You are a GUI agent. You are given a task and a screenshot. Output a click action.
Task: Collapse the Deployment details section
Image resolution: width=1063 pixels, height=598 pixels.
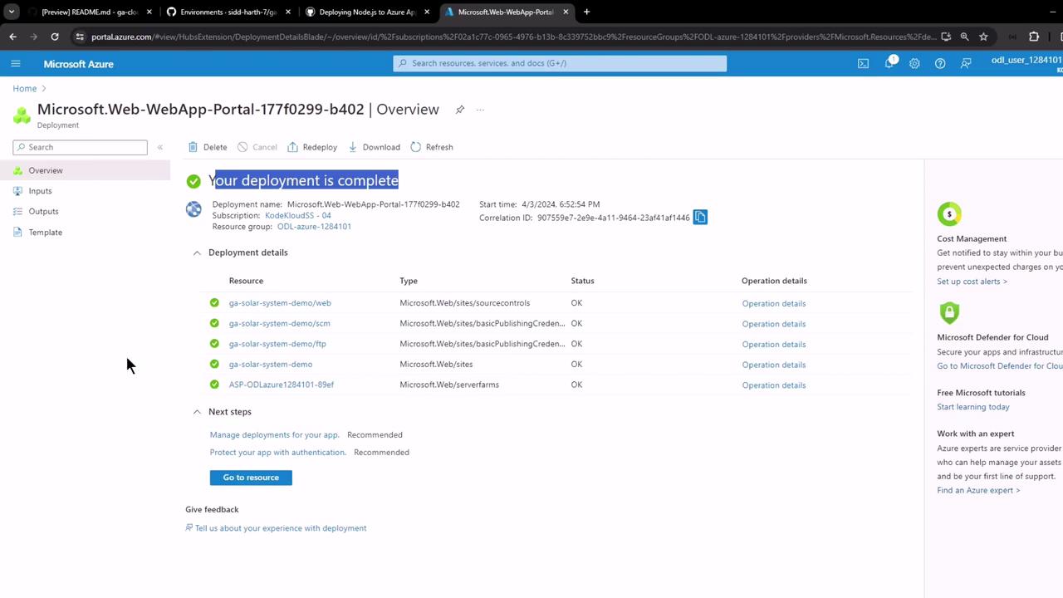pos(197,252)
